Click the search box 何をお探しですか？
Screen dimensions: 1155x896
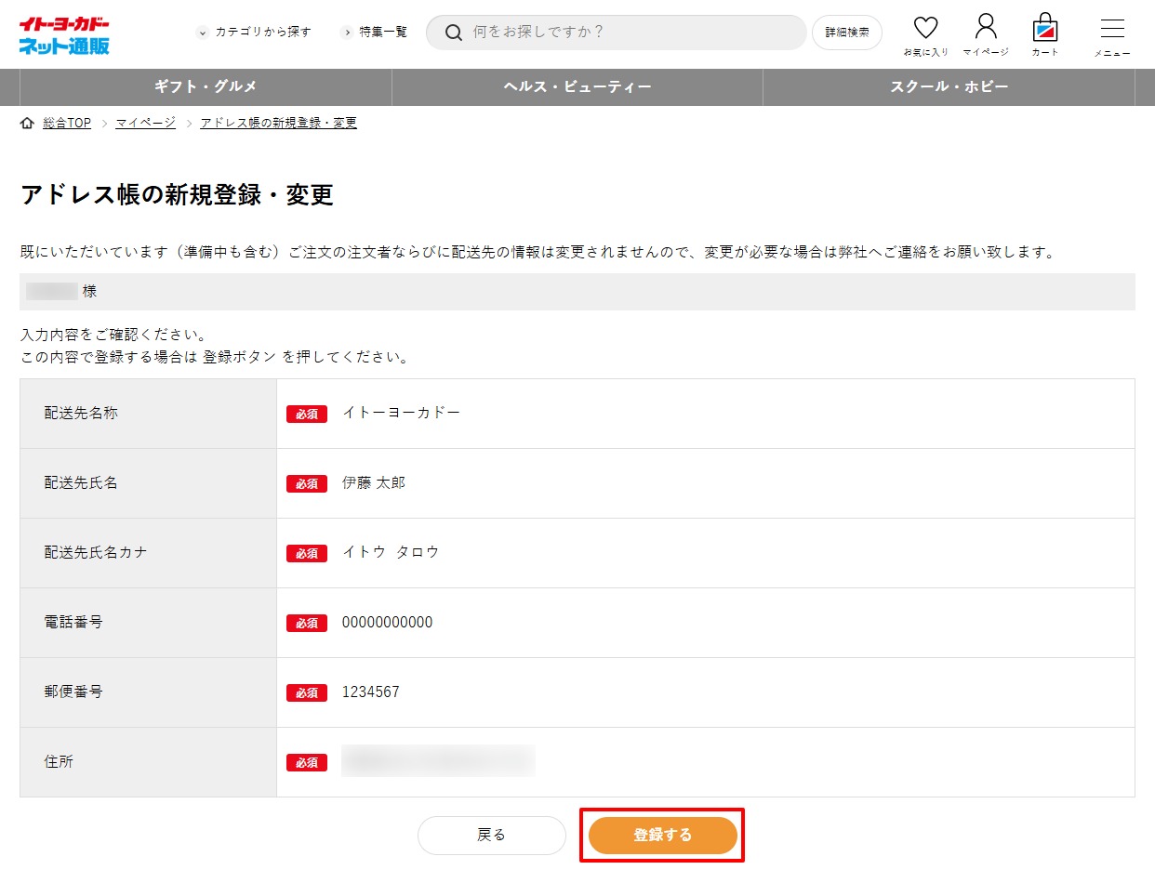[632, 32]
